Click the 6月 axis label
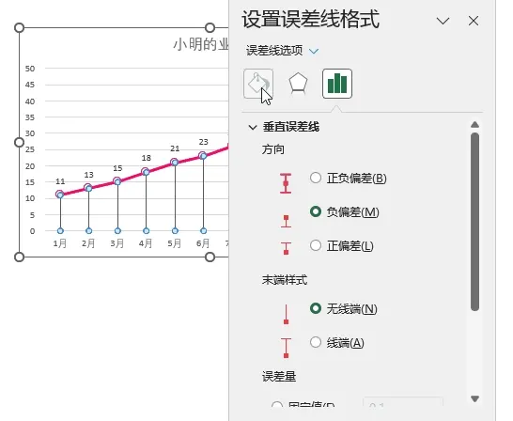Viewport: 513px width, 421px height. click(203, 243)
